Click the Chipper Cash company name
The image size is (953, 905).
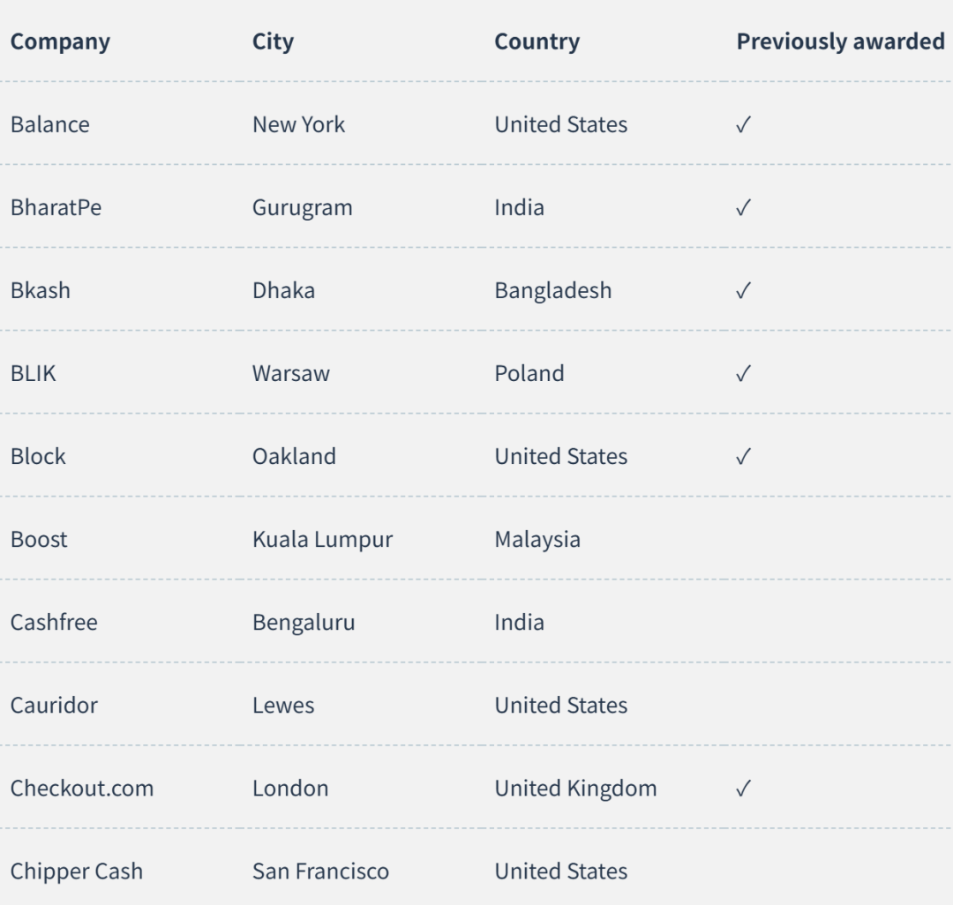point(77,871)
